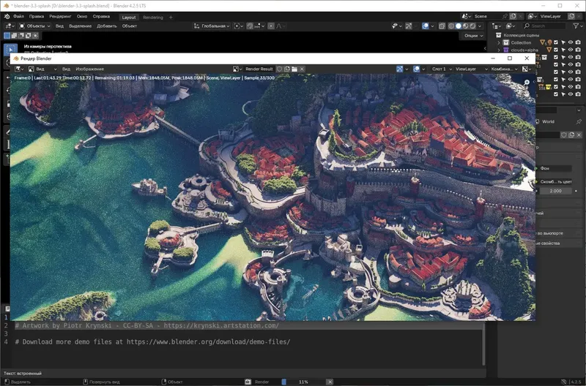Disable rendering for Collection via camera icon

pyautogui.click(x=579, y=42)
